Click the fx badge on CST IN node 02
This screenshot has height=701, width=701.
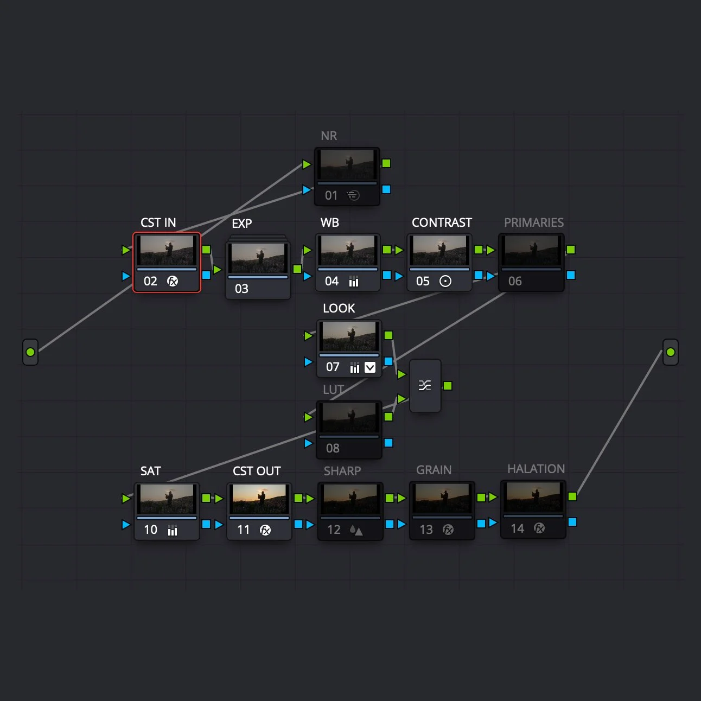pos(173,281)
